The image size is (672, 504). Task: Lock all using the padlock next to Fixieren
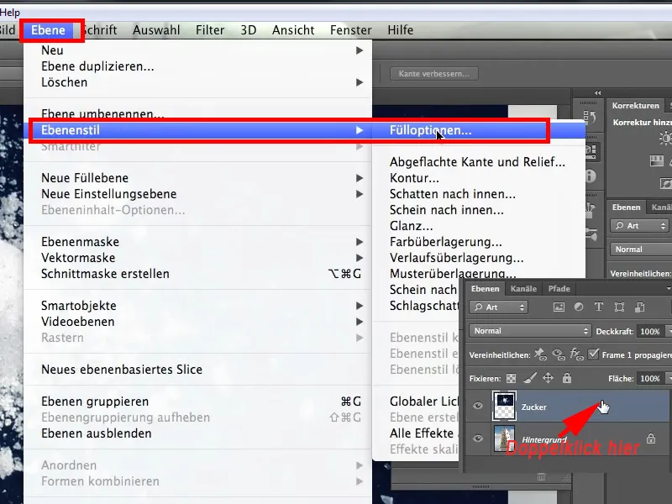point(566,378)
